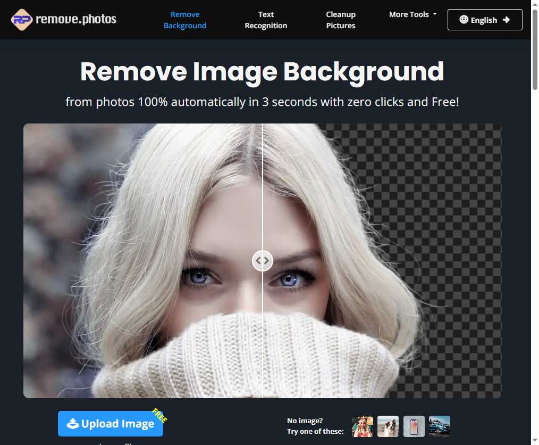
Task: Switch to the Text Recognition page
Action: [x=266, y=20]
